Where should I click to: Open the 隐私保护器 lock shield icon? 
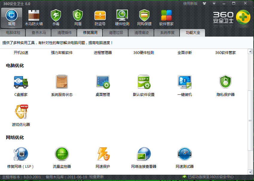(225, 82)
